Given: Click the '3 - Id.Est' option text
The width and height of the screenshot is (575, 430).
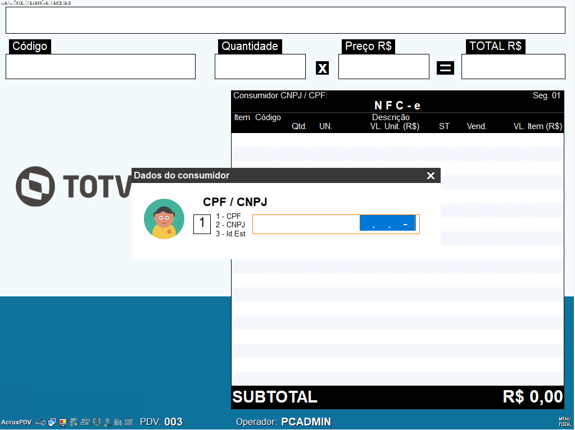Looking at the screenshot, I should pos(230,234).
